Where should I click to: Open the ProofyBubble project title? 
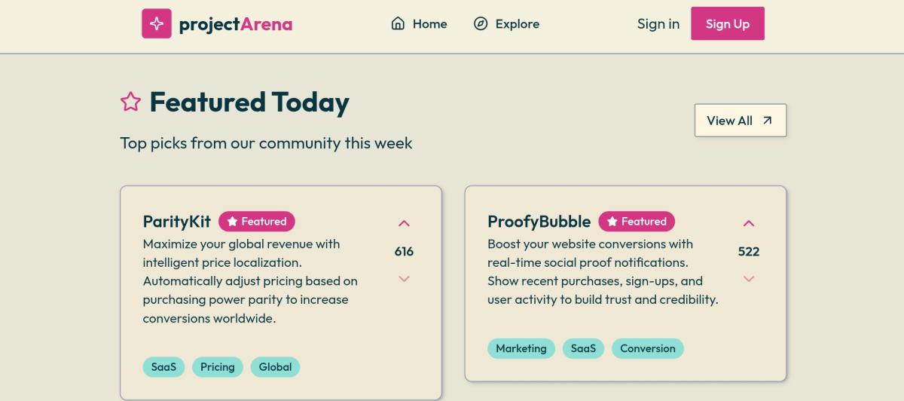pos(539,222)
